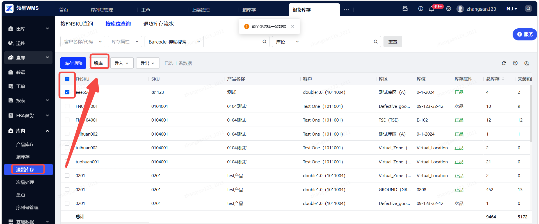This screenshot has height=224, width=539.
Task: Toggle the select-all header checkbox
Action: [x=67, y=79]
